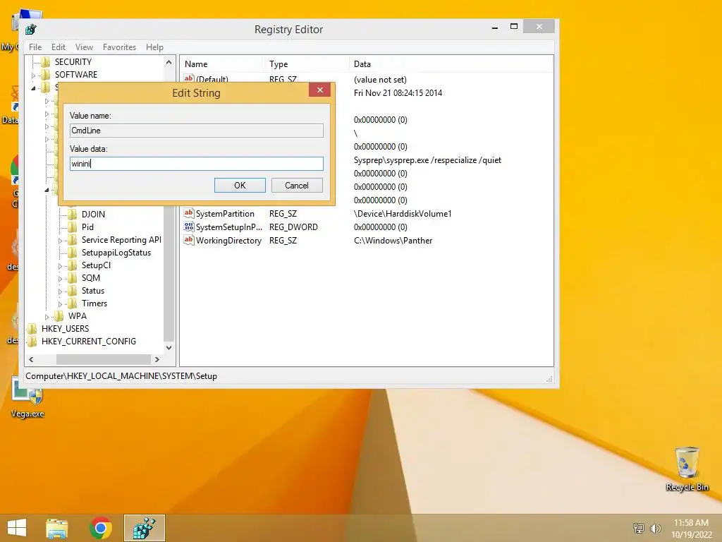The image size is (722, 542).
Task: Click the Registry Editor taskbar icon
Action: coord(145,528)
